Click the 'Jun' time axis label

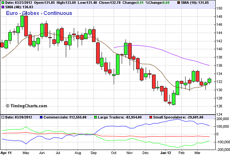pos(42,153)
